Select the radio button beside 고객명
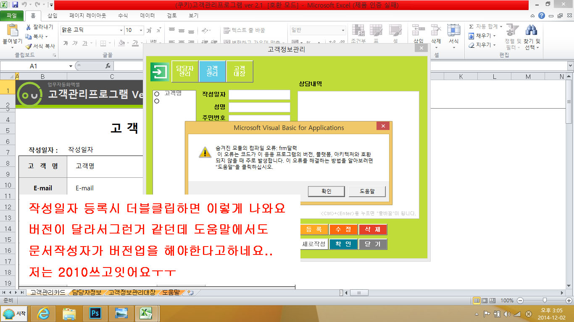 [x=157, y=94]
